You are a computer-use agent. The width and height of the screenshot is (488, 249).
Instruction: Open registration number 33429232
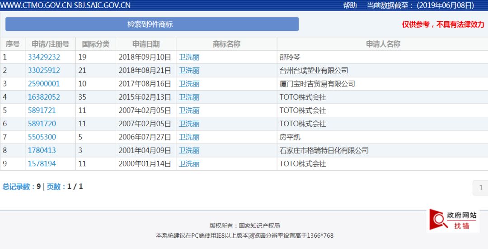pos(44,57)
